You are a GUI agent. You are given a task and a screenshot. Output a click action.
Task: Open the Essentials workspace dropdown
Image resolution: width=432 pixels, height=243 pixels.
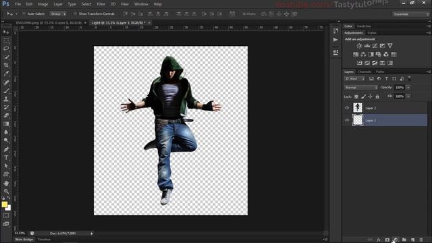point(411,14)
